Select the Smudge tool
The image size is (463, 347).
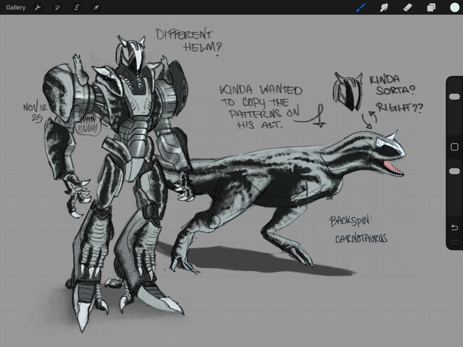pos(384,7)
